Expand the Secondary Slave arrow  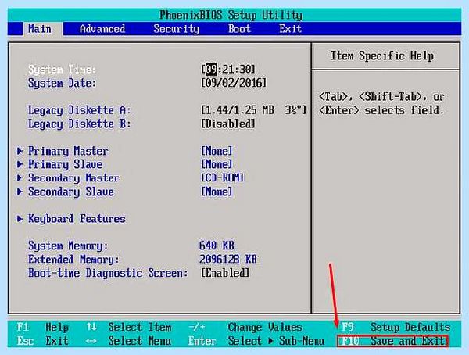(x=20, y=192)
